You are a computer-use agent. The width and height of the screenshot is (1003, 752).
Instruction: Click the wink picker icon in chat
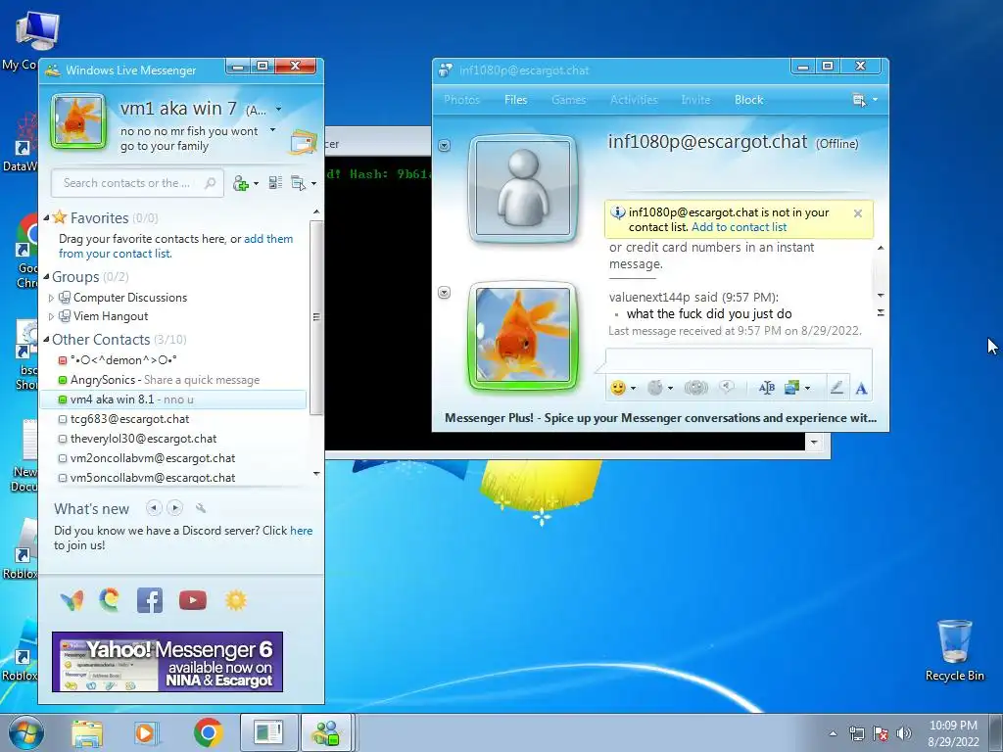click(655, 388)
